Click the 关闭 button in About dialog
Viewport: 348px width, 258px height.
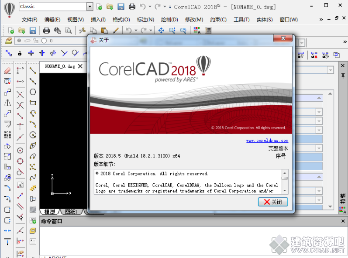[273, 202]
